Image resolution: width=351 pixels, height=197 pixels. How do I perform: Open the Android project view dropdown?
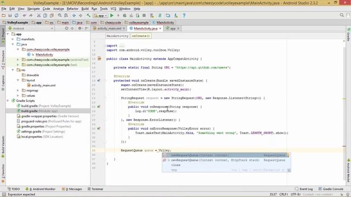coord(31,28)
